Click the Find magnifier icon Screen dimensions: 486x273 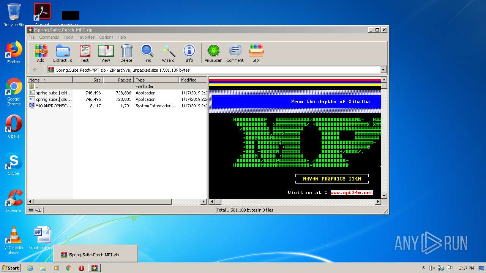pyautogui.click(x=147, y=53)
